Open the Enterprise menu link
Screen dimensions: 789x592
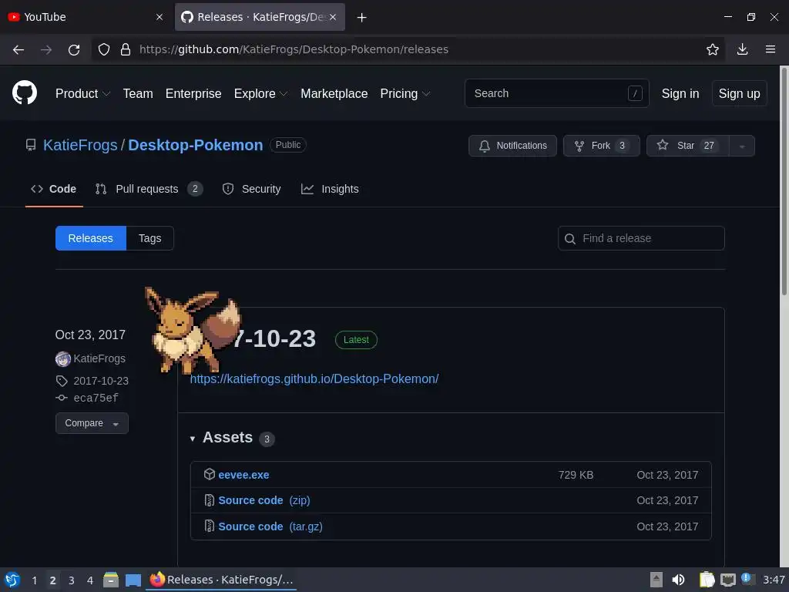tap(193, 93)
